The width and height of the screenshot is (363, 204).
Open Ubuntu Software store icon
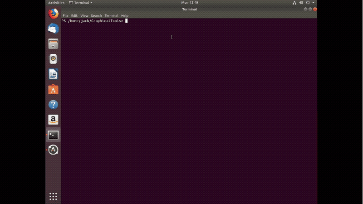click(53, 89)
